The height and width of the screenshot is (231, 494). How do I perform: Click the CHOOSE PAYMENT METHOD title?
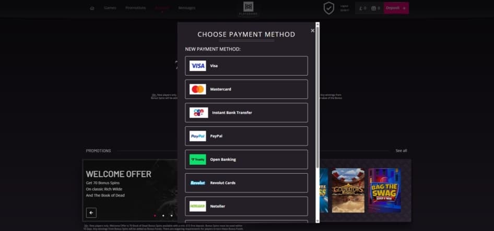pyautogui.click(x=246, y=34)
